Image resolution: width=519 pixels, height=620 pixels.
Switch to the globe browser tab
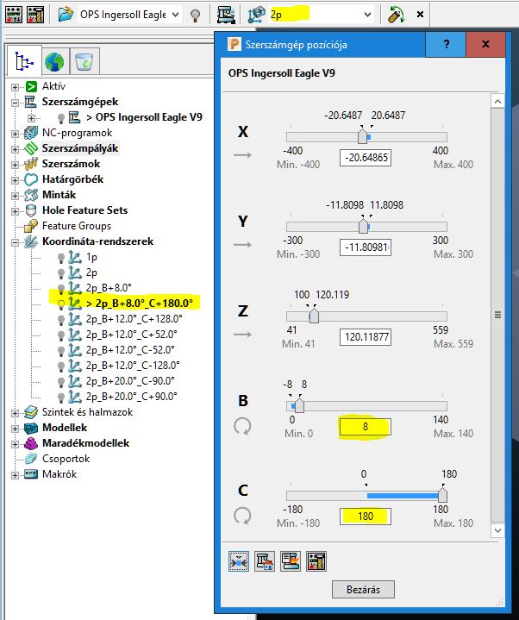(54, 62)
